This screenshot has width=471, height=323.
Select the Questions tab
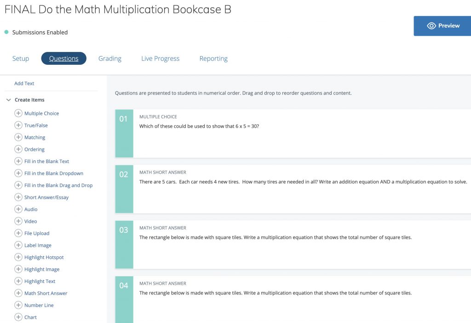pos(63,58)
